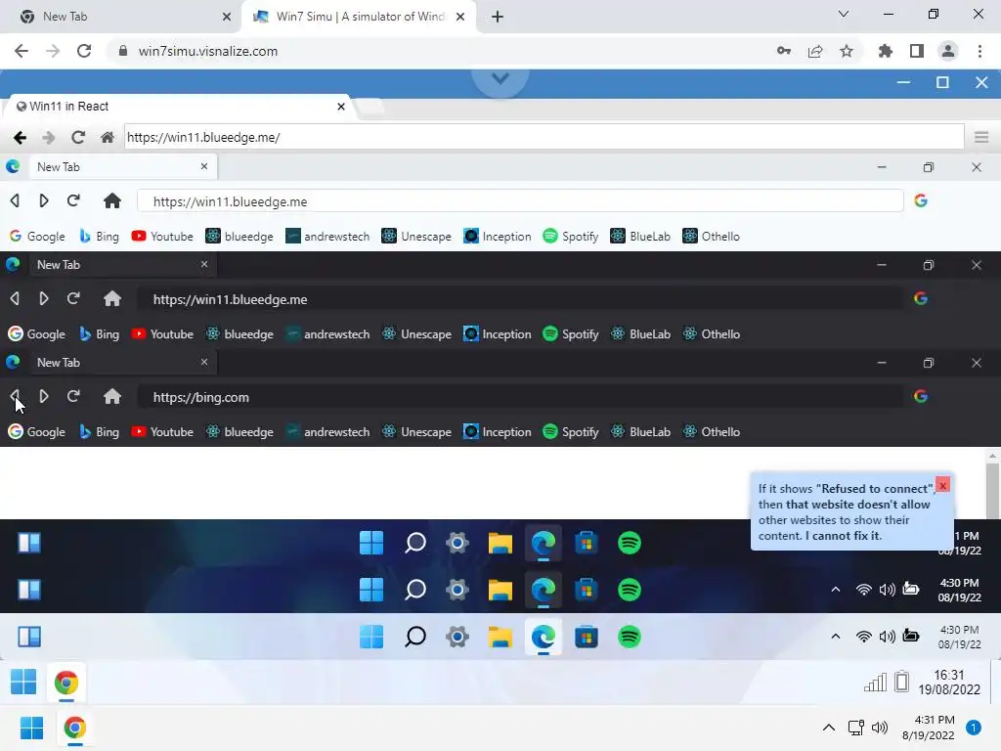Click 4:31 PM clock on bottom taskbar

coord(929,728)
